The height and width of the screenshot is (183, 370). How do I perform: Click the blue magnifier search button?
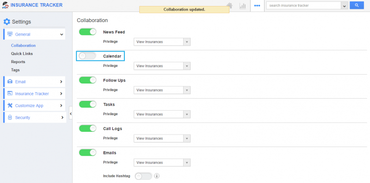tap(357, 6)
